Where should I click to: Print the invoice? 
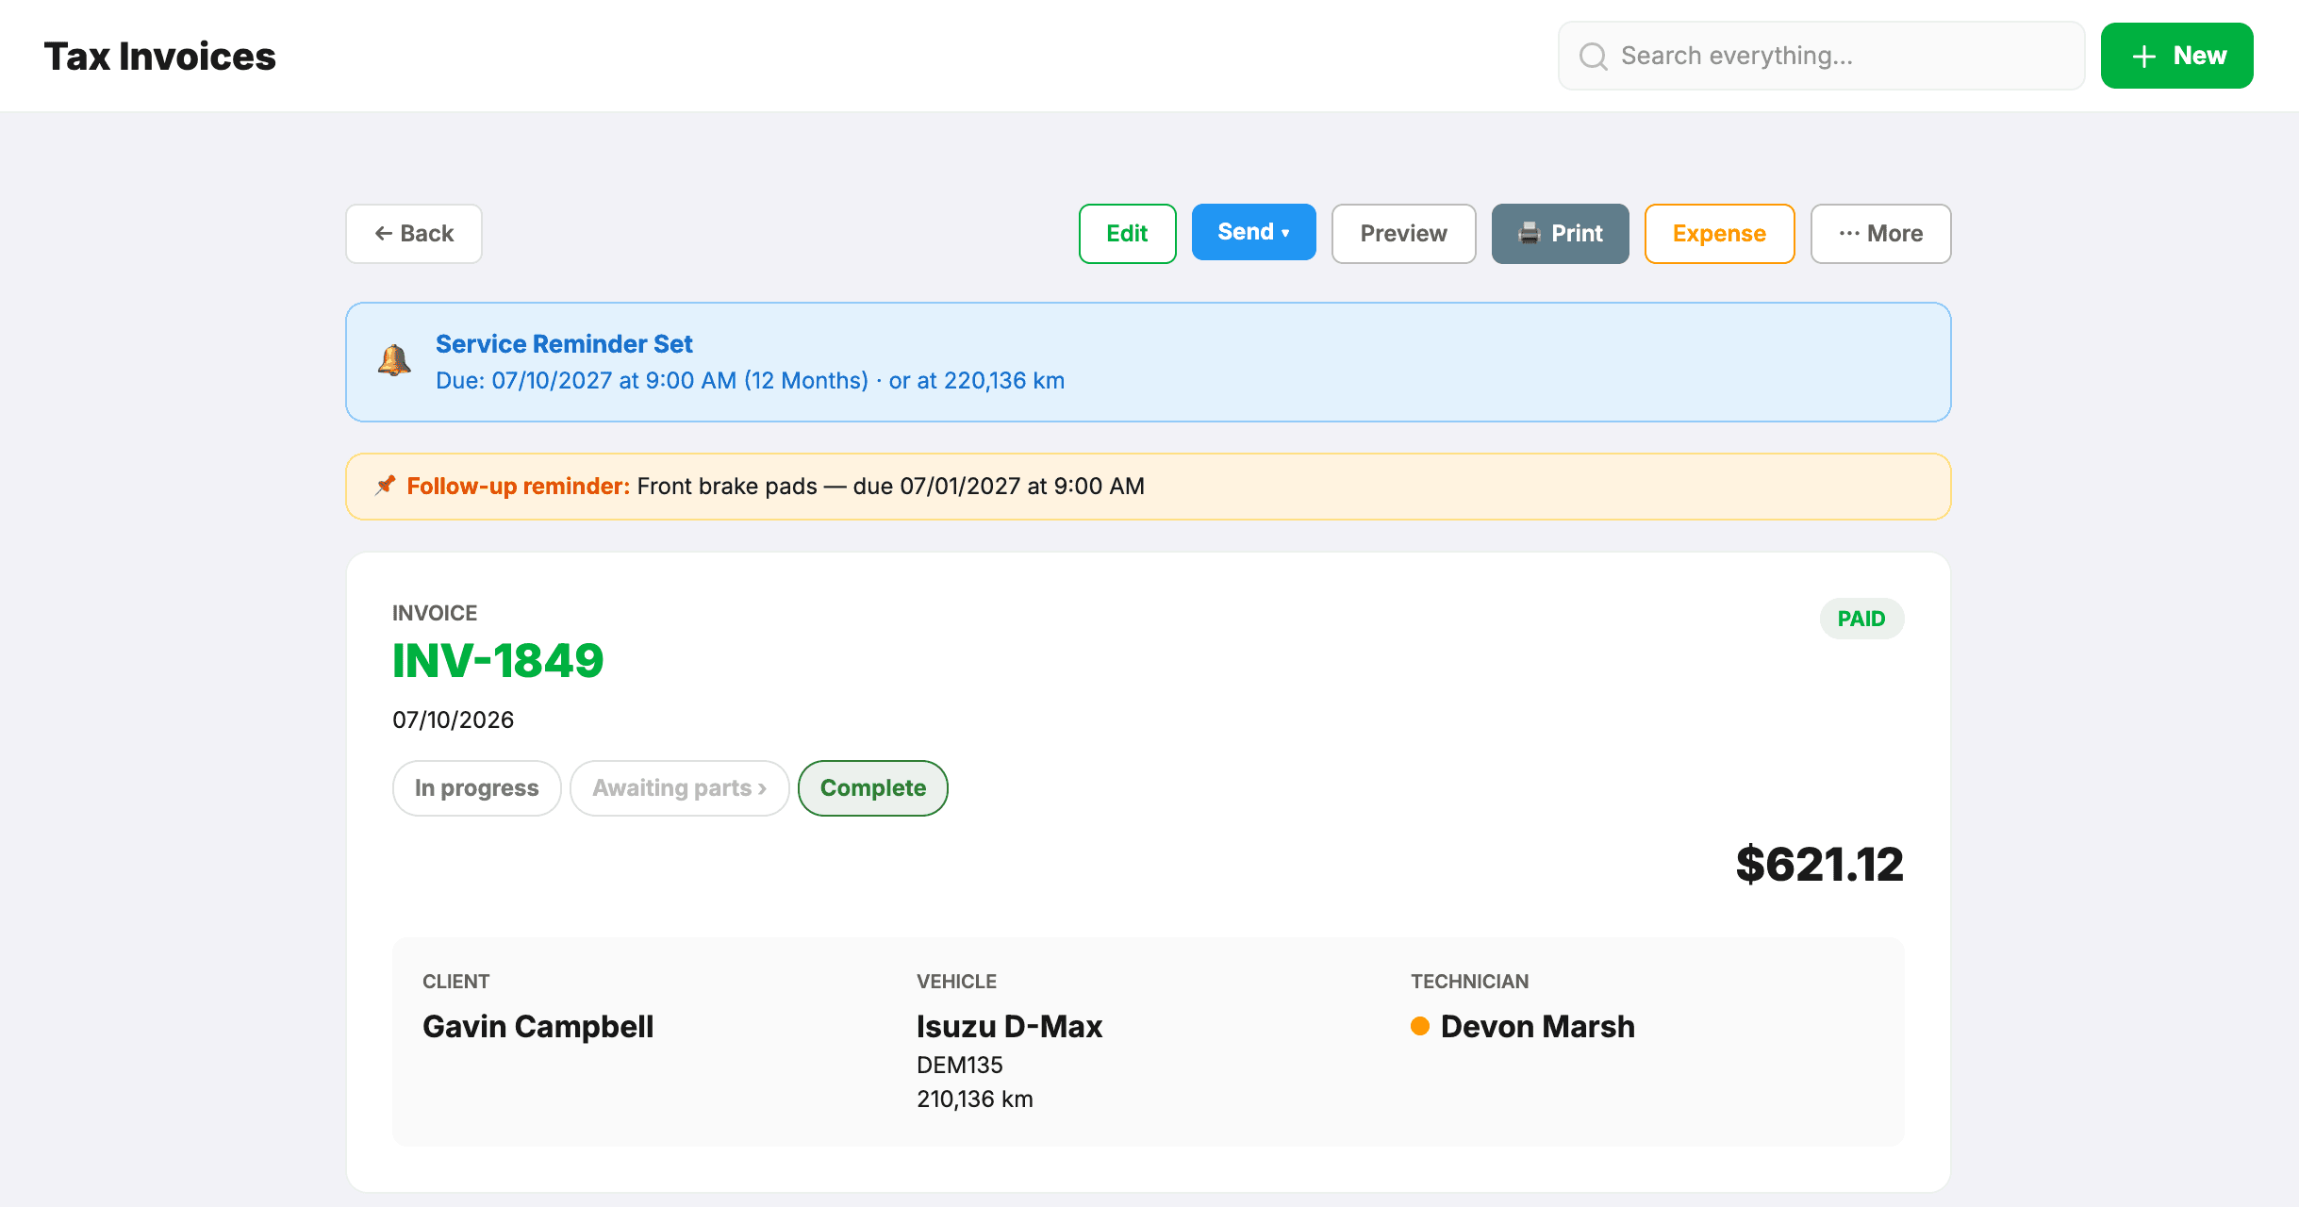[x=1560, y=234]
